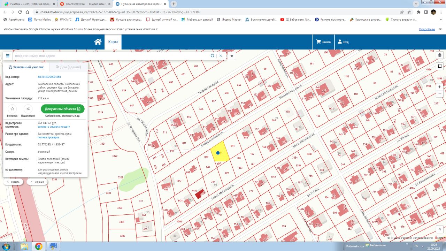Hide the info panel with 'скрыть'
This screenshot has height=251, width=446.
point(13,182)
